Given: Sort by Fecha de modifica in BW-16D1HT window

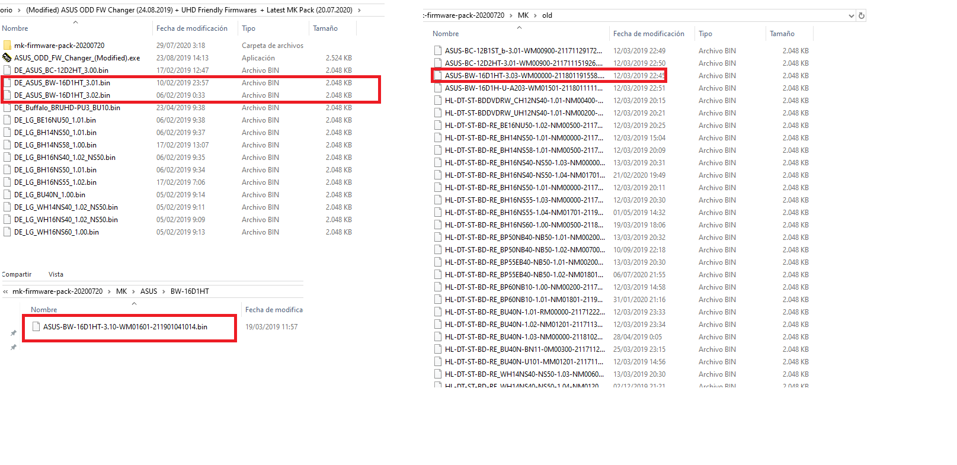Looking at the screenshot, I should (x=274, y=310).
